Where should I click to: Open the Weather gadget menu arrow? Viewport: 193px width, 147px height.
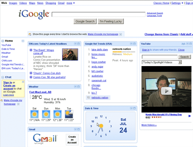click(75, 87)
